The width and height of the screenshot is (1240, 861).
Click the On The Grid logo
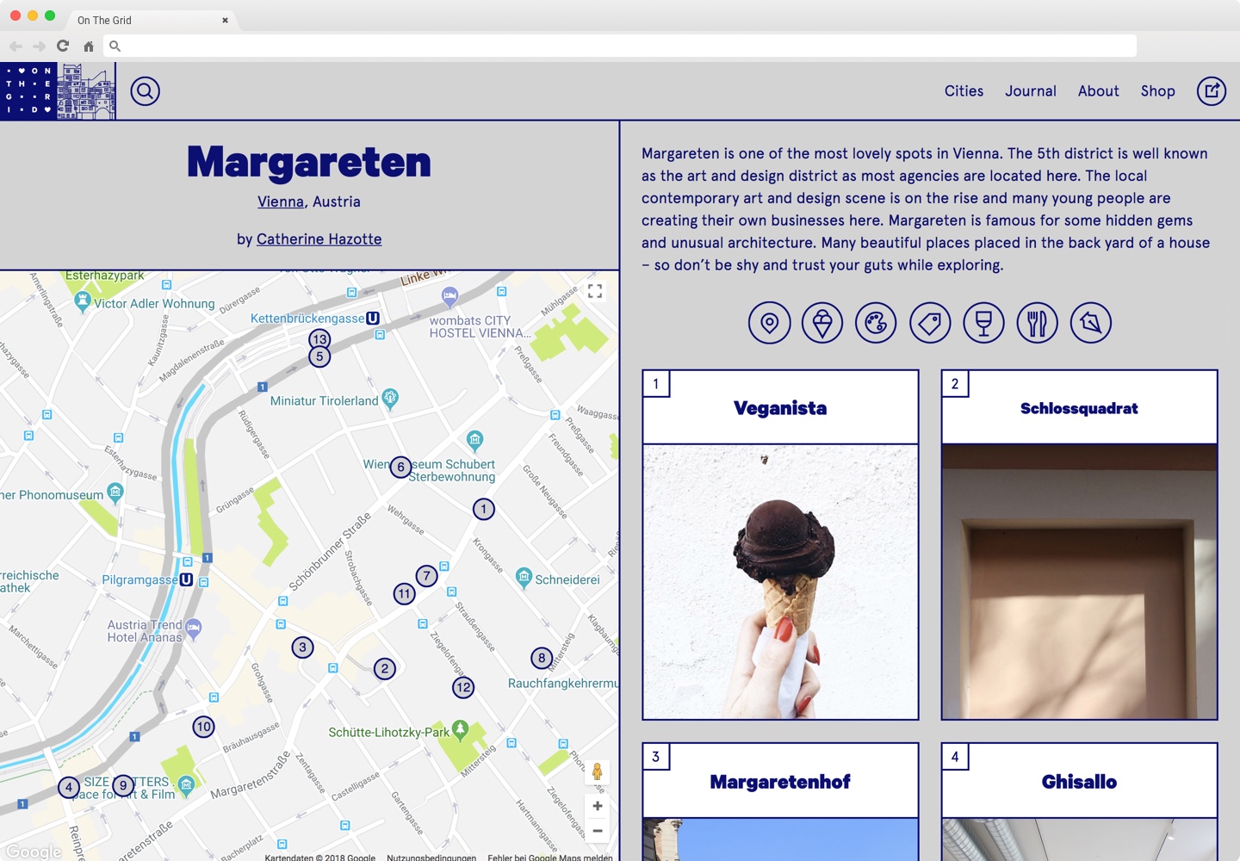[x=58, y=90]
